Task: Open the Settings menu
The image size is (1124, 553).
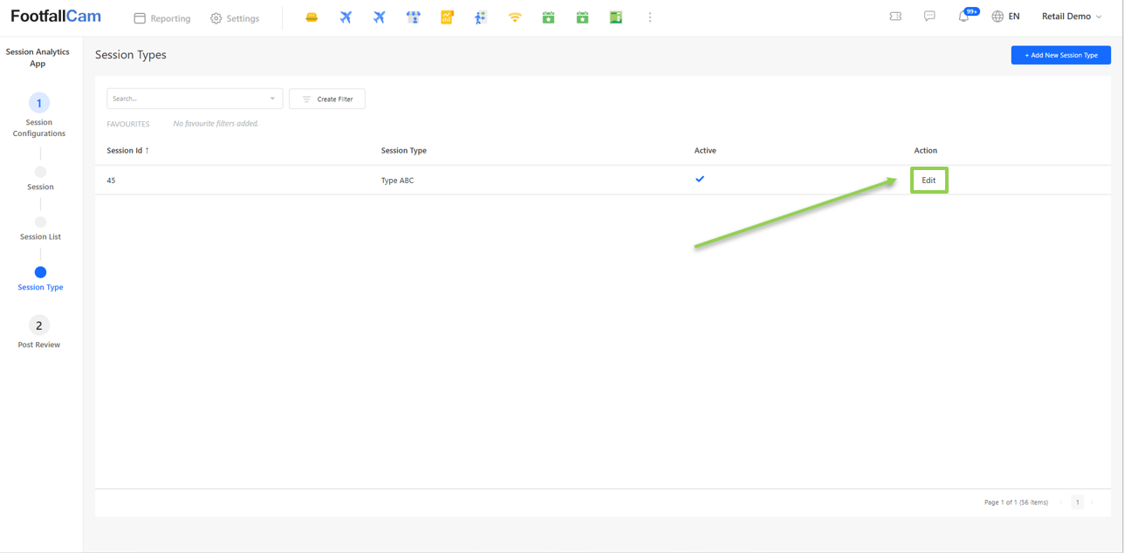Action: pyautogui.click(x=235, y=18)
